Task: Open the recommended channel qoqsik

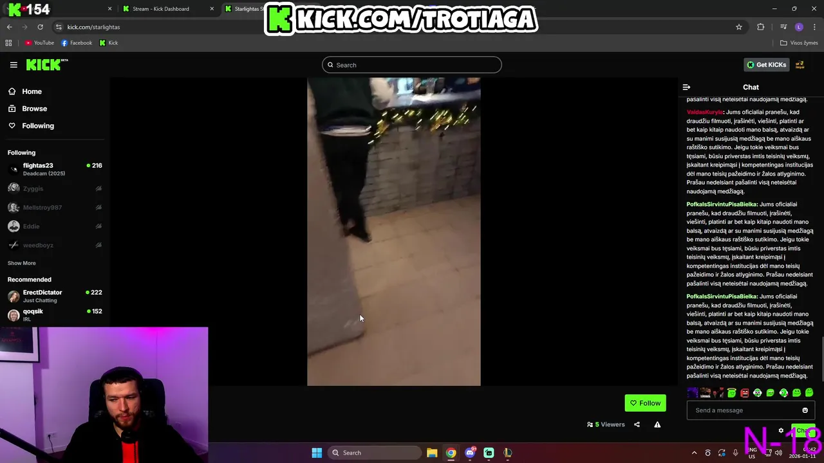Action: click(55, 314)
